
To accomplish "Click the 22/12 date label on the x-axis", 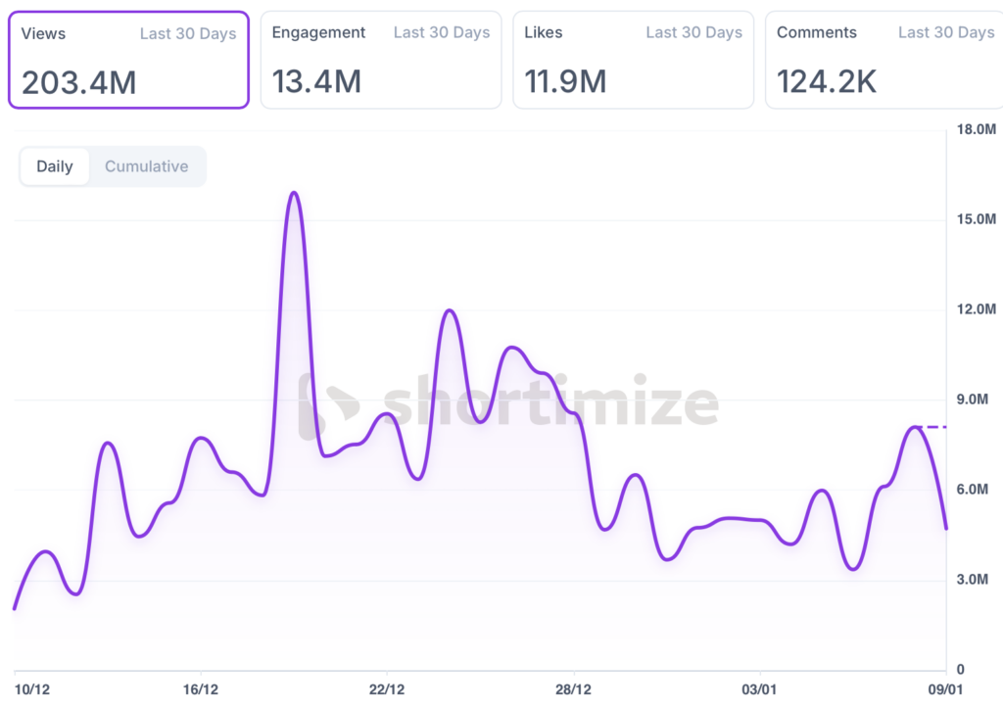I will click(387, 689).
